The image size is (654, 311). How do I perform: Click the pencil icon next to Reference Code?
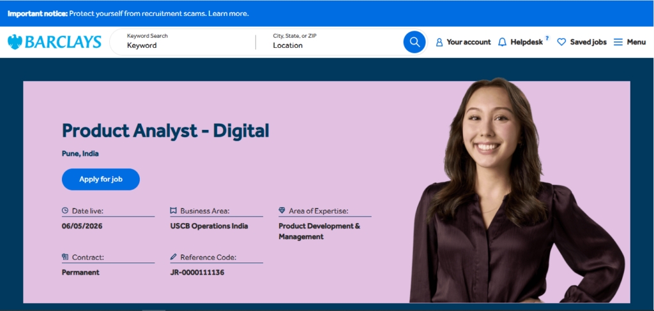pyautogui.click(x=174, y=257)
